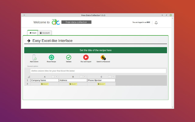Viewport: 195px width, 122px height.
Task: Click the yellow SELECT button under Company Name
Action: 44,84
